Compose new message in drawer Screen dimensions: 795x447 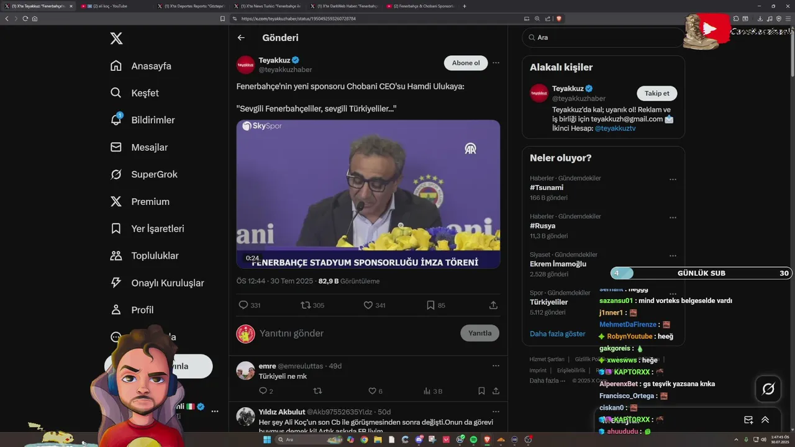(x=748, y=420)
